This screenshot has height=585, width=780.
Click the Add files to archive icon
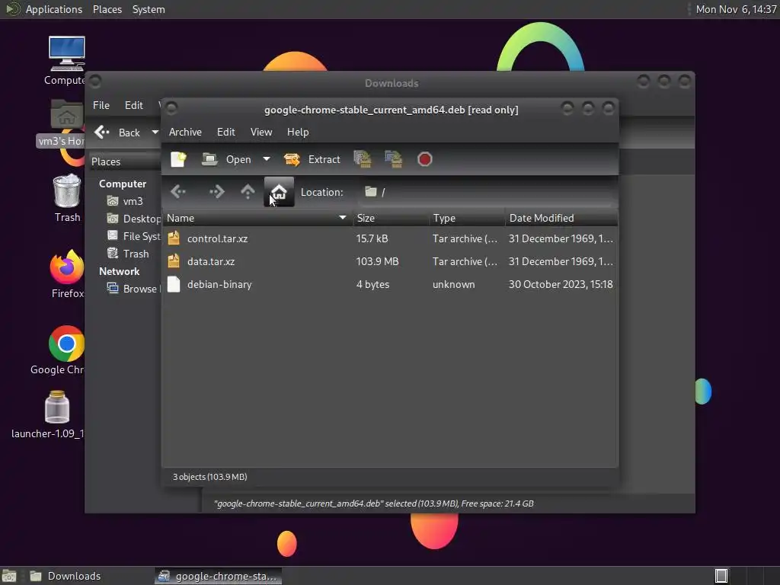click(362, 159)
